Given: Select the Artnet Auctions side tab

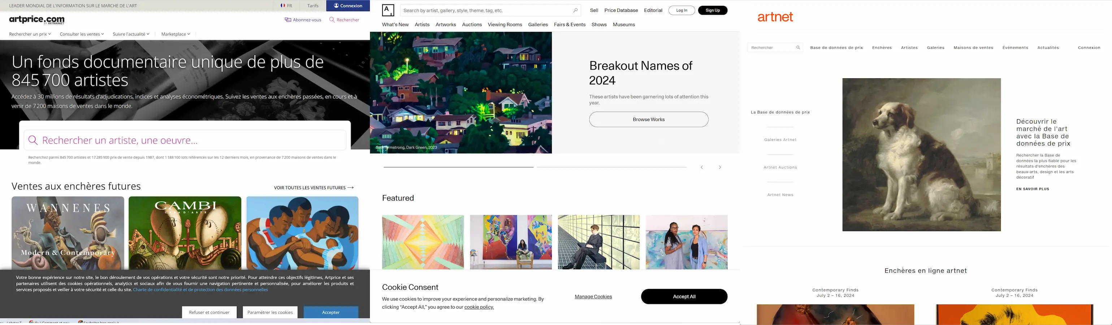Looking at the screenshot, I should tap(780, 168).
